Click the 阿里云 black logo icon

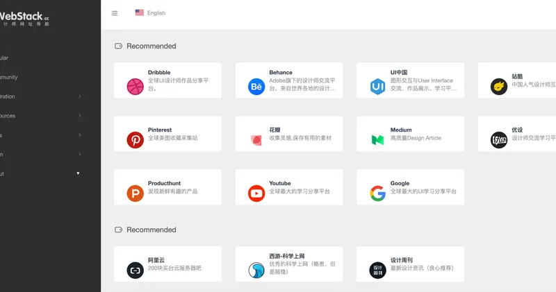[x=135, y=270]
